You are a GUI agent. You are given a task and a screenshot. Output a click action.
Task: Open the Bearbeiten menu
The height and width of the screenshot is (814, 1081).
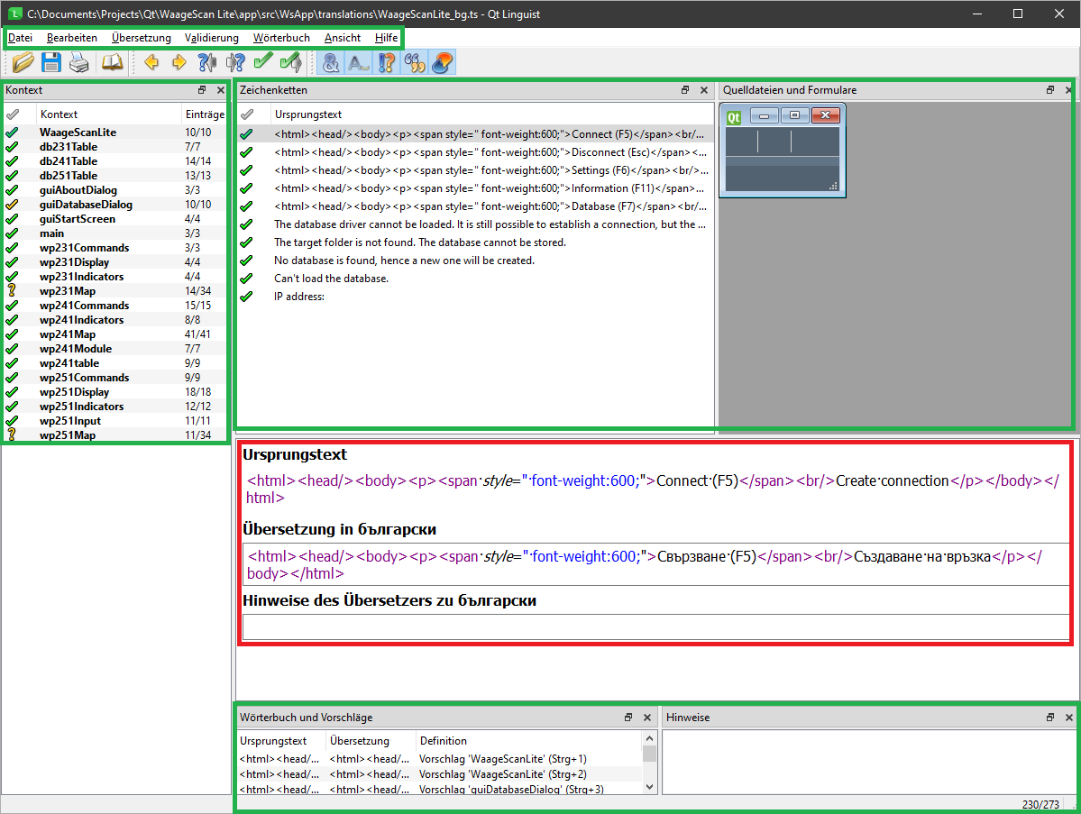click(72, 38)
